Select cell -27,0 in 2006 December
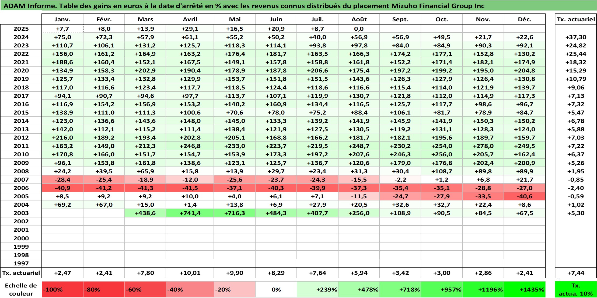Viewport: 597px width, 298px height. click(525, 188)
